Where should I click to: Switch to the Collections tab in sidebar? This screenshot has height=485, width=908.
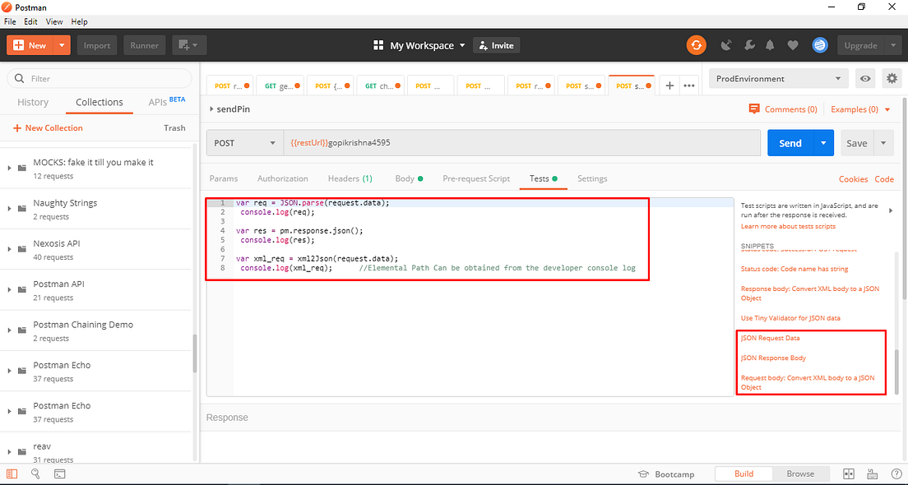tap(99, 102)
